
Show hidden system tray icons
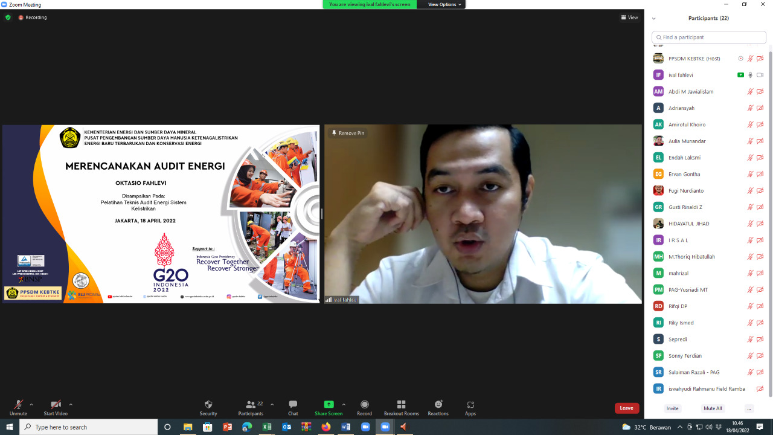pyautogui.click(x=680, y=427)
